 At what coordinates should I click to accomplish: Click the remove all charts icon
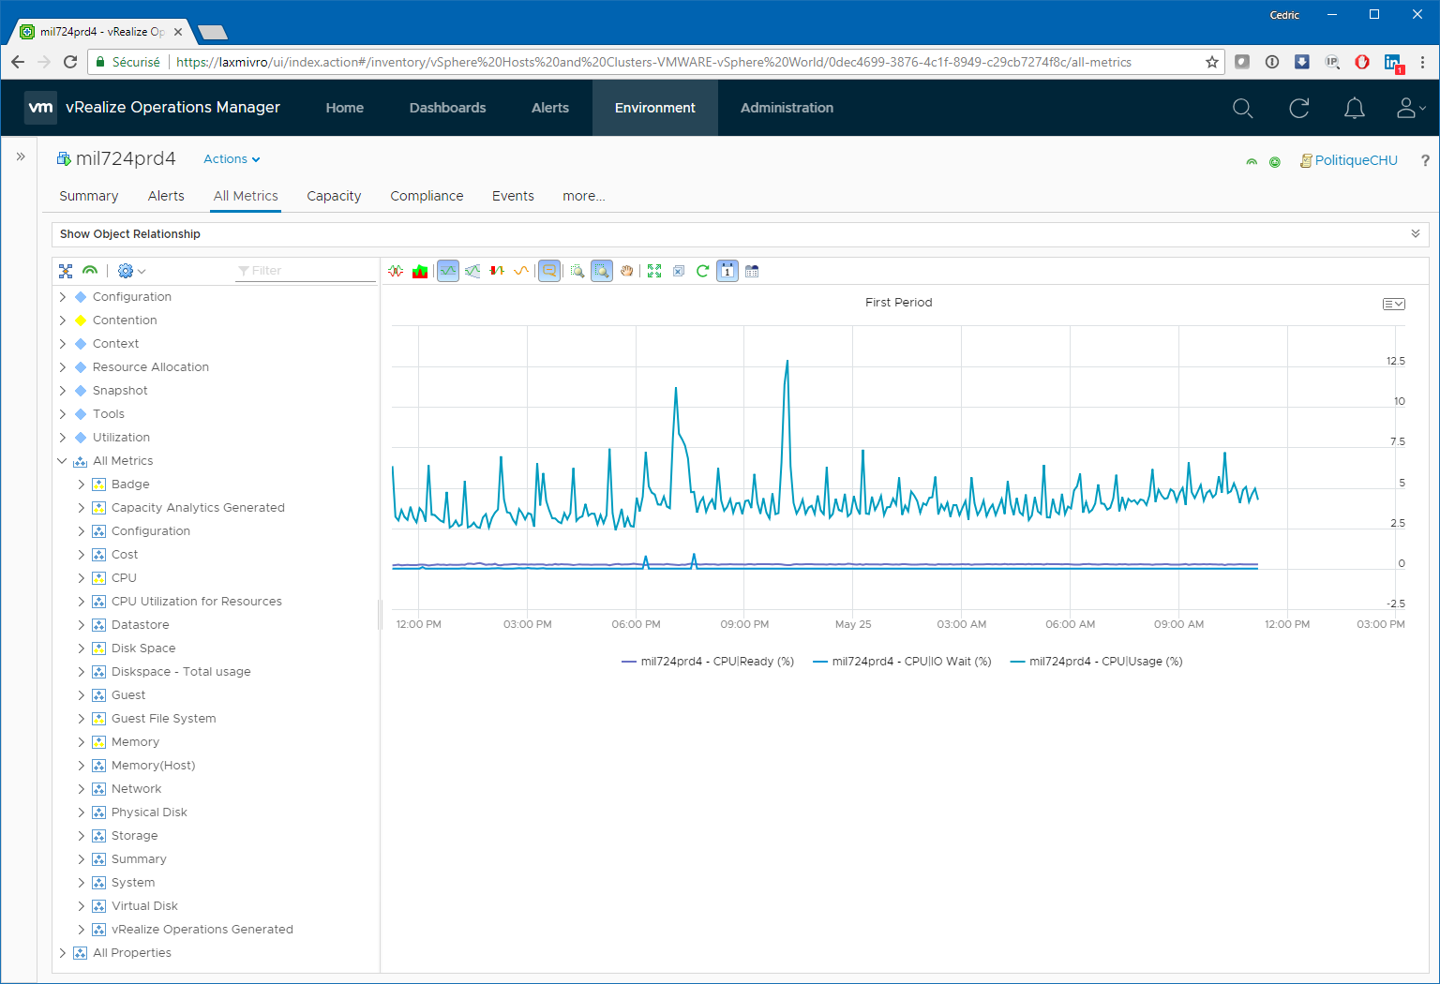(679, 271)
